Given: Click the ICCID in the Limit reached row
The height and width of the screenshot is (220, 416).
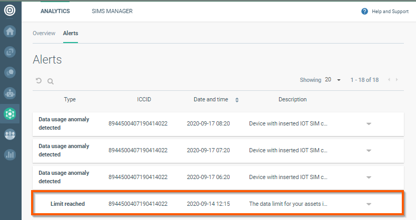Looking at the screenshot, I should point(138,204).
